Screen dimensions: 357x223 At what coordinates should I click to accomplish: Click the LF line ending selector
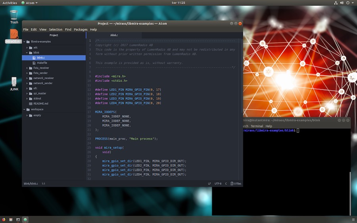coord(209,184)
